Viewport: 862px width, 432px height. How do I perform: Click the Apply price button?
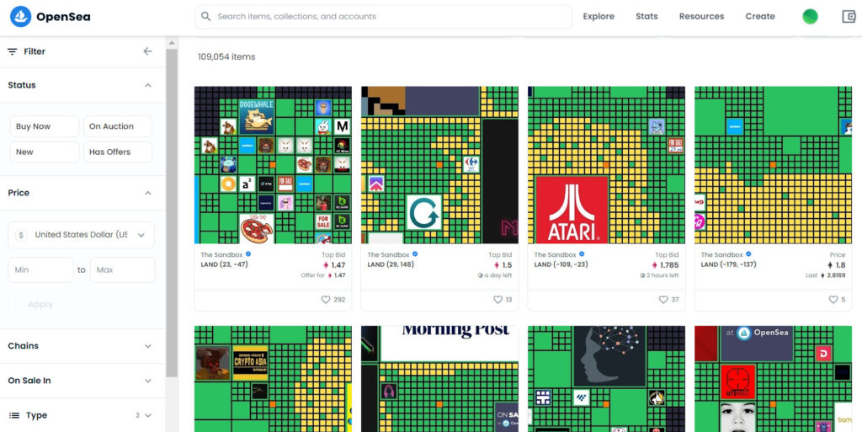pos(40,305)
